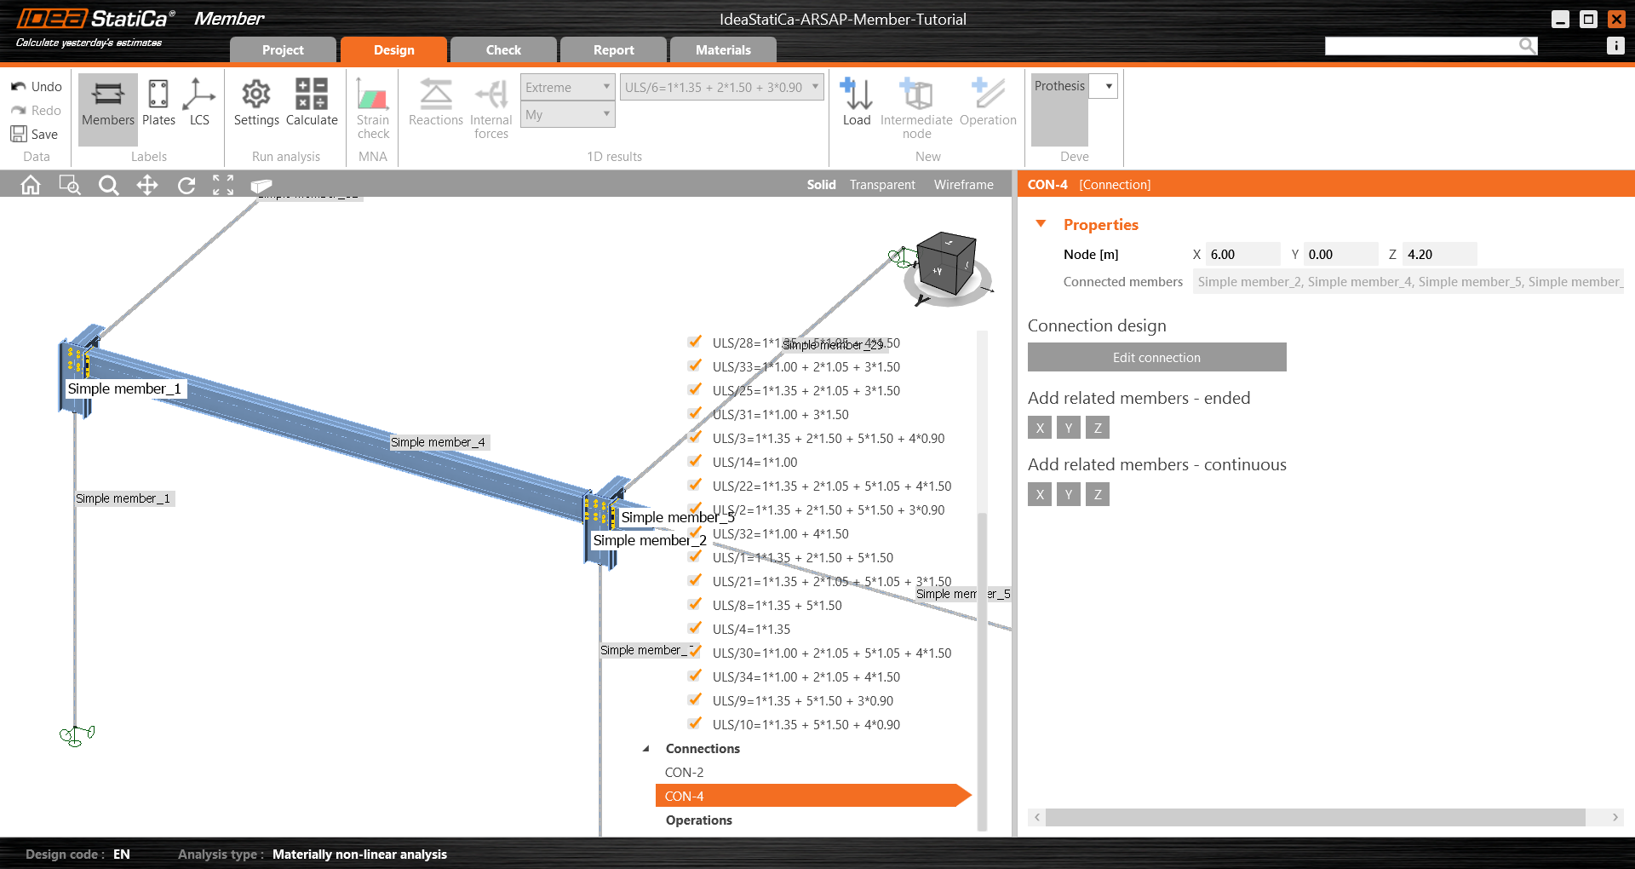Disable combination ULS/4=1*1.35
This screenshot has height=869, width=1635.
pos(695,628)
